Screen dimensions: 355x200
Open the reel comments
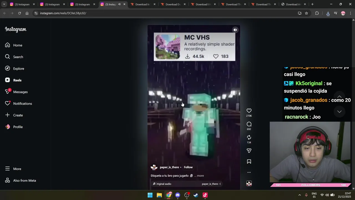click(249, 124)
